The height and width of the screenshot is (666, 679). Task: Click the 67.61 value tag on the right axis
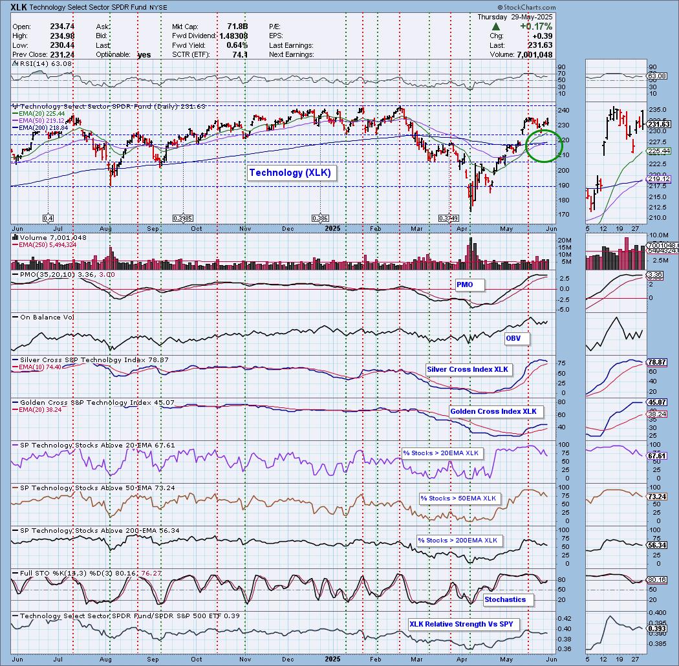[658, 456]
